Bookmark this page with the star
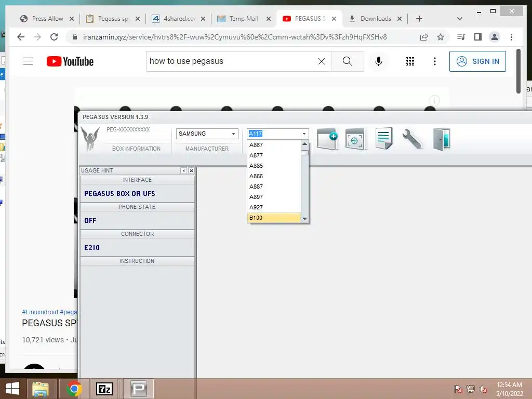 pyautogui.click(x=441, y=37)
